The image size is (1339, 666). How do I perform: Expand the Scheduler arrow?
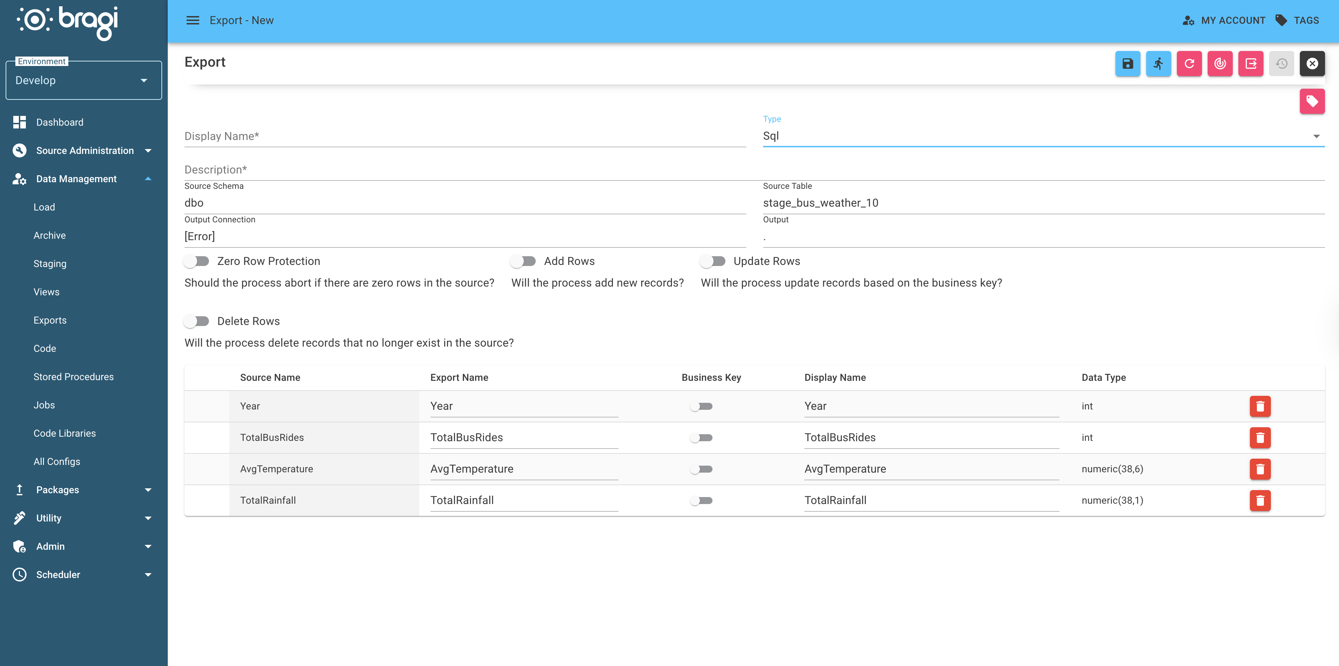pyautogui.click(x=148, y=575)
